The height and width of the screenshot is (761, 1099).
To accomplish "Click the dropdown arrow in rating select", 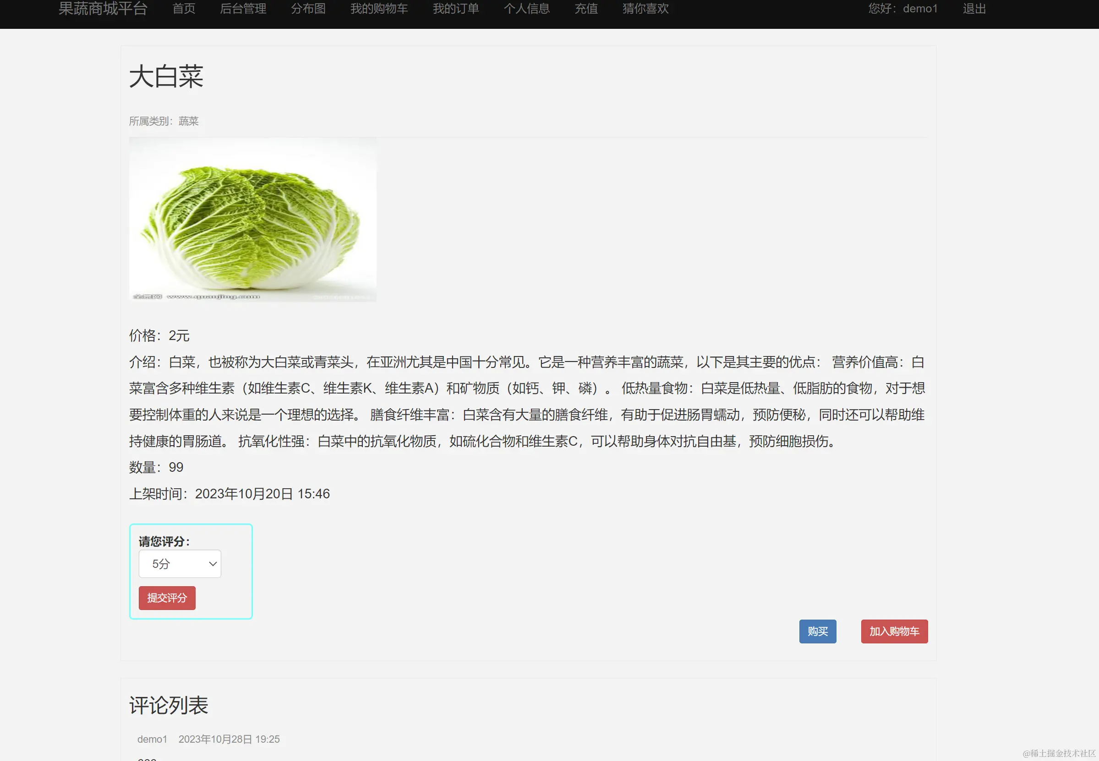I will [x=213, y=564].
